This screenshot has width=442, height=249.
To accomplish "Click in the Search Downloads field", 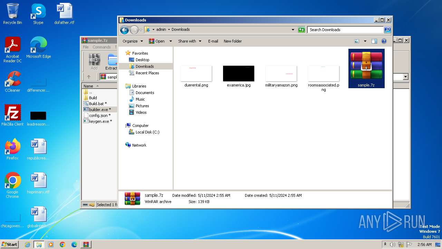I will click(345, 30).
